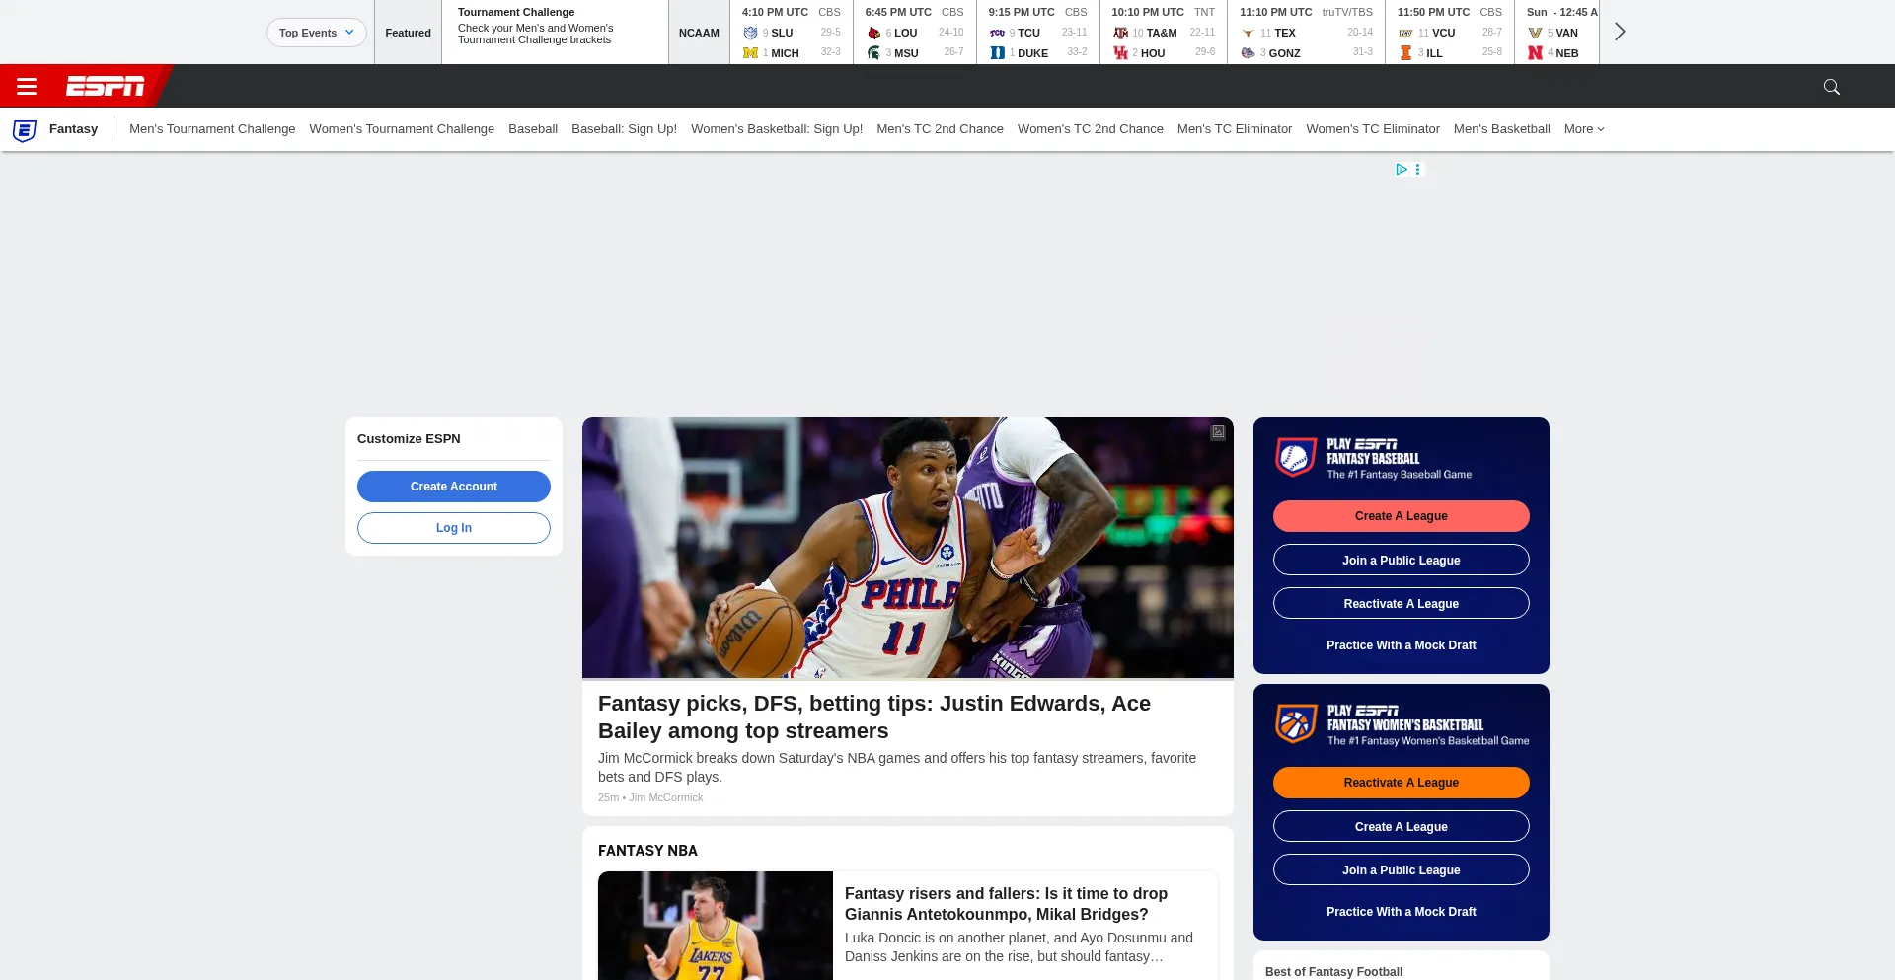Click Jim McCormick author byline
This screenshot has width=1895, height=980.
[666, 797]
